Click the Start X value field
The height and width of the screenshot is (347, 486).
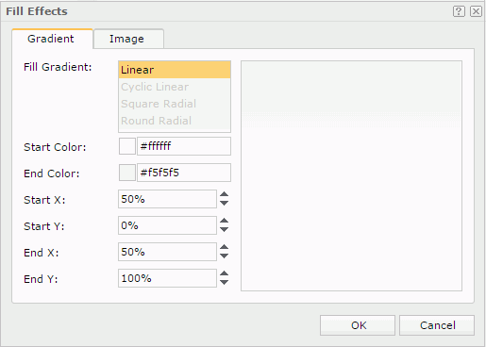(167, 199)
